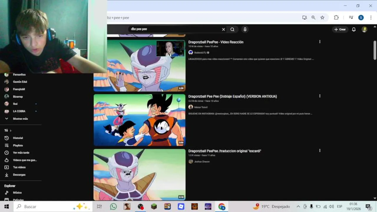Screen dimensions: 377x212
Task: Click inside the YouTube search field
Action: [175, 29]
